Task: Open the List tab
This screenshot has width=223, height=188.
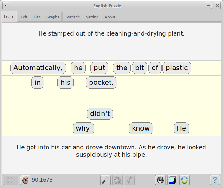Action: [37, 17]
